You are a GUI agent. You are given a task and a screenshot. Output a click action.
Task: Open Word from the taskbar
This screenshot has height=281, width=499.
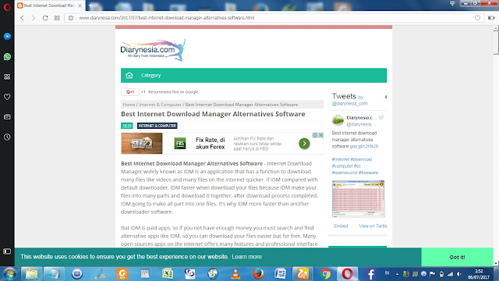pos(281,274)
